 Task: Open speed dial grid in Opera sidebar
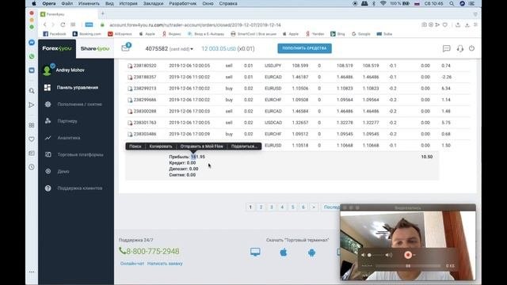32,125
